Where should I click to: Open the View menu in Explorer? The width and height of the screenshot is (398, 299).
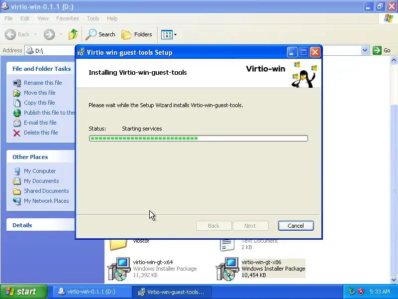(x=43, y=18)
